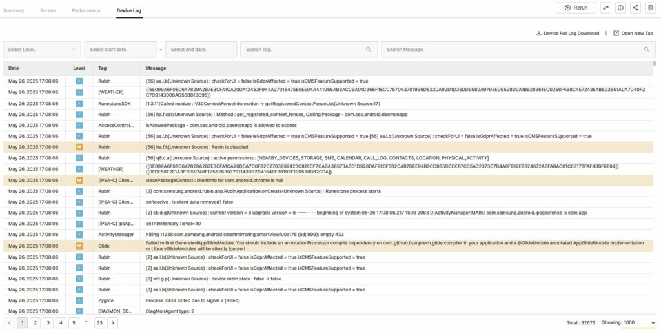Click the Search Tag magnifier icon
Viewport: 661px width, 334px height.
point(369,50)
